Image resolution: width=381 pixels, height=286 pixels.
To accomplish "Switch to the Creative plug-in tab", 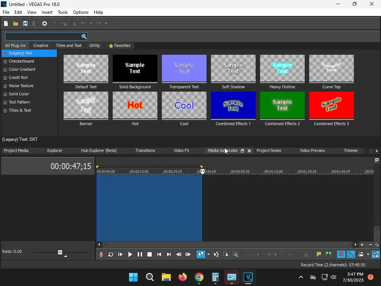I will pyautogui.click(x=41, y=45).
